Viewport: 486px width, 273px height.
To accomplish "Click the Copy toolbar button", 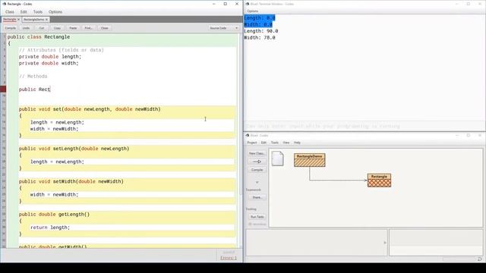I will click(x=58, y=28).
